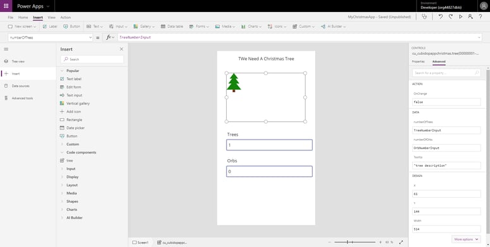This screenshot has width=490, height=247.
Task: Open the Share user icon
Action: point(470,17)
